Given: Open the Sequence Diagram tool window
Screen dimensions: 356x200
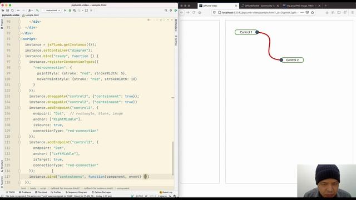Looking at the screenshot, I should (x=76, y=192).
